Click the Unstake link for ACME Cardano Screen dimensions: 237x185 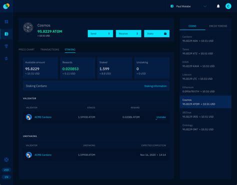161,117
